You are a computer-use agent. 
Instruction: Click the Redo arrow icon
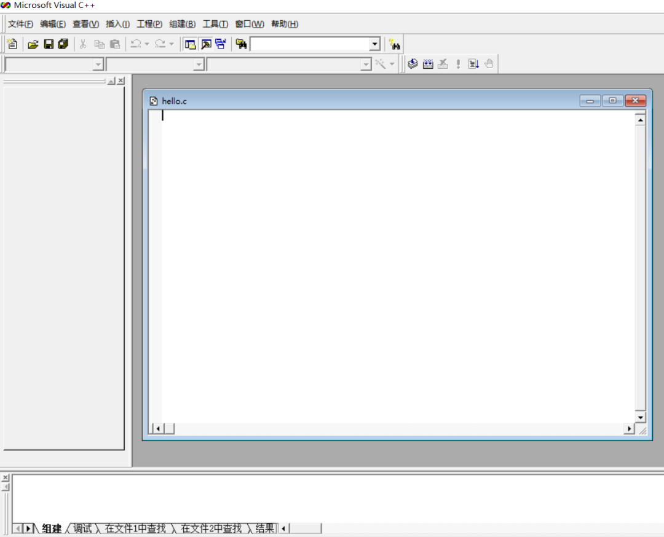160,44
